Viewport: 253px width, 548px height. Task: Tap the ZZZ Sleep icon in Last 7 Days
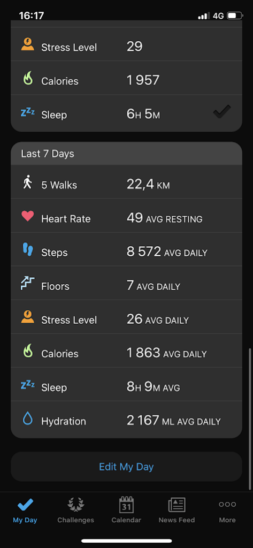coord(28,385)
